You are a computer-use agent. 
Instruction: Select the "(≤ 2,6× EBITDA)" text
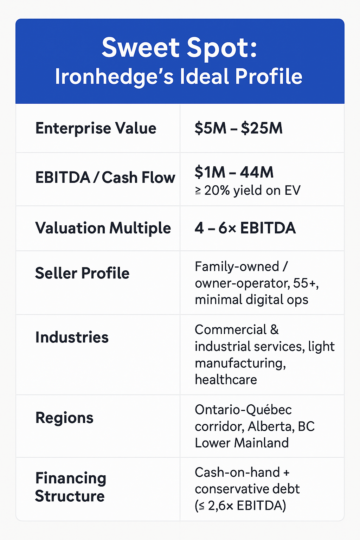[x=240, y=506]
